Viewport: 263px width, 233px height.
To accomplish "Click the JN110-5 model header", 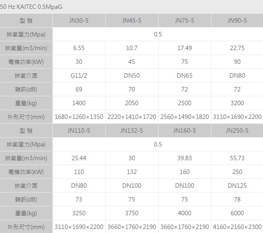I will pyautogui.click(x=79, y=130).
